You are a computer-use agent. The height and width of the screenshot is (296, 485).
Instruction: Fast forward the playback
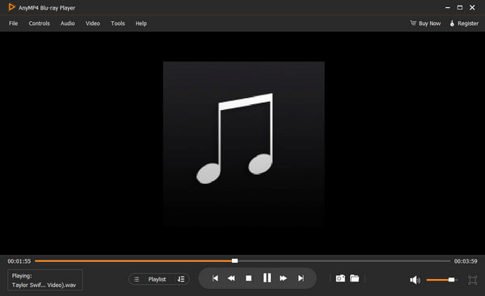click(x=283, y=278)
